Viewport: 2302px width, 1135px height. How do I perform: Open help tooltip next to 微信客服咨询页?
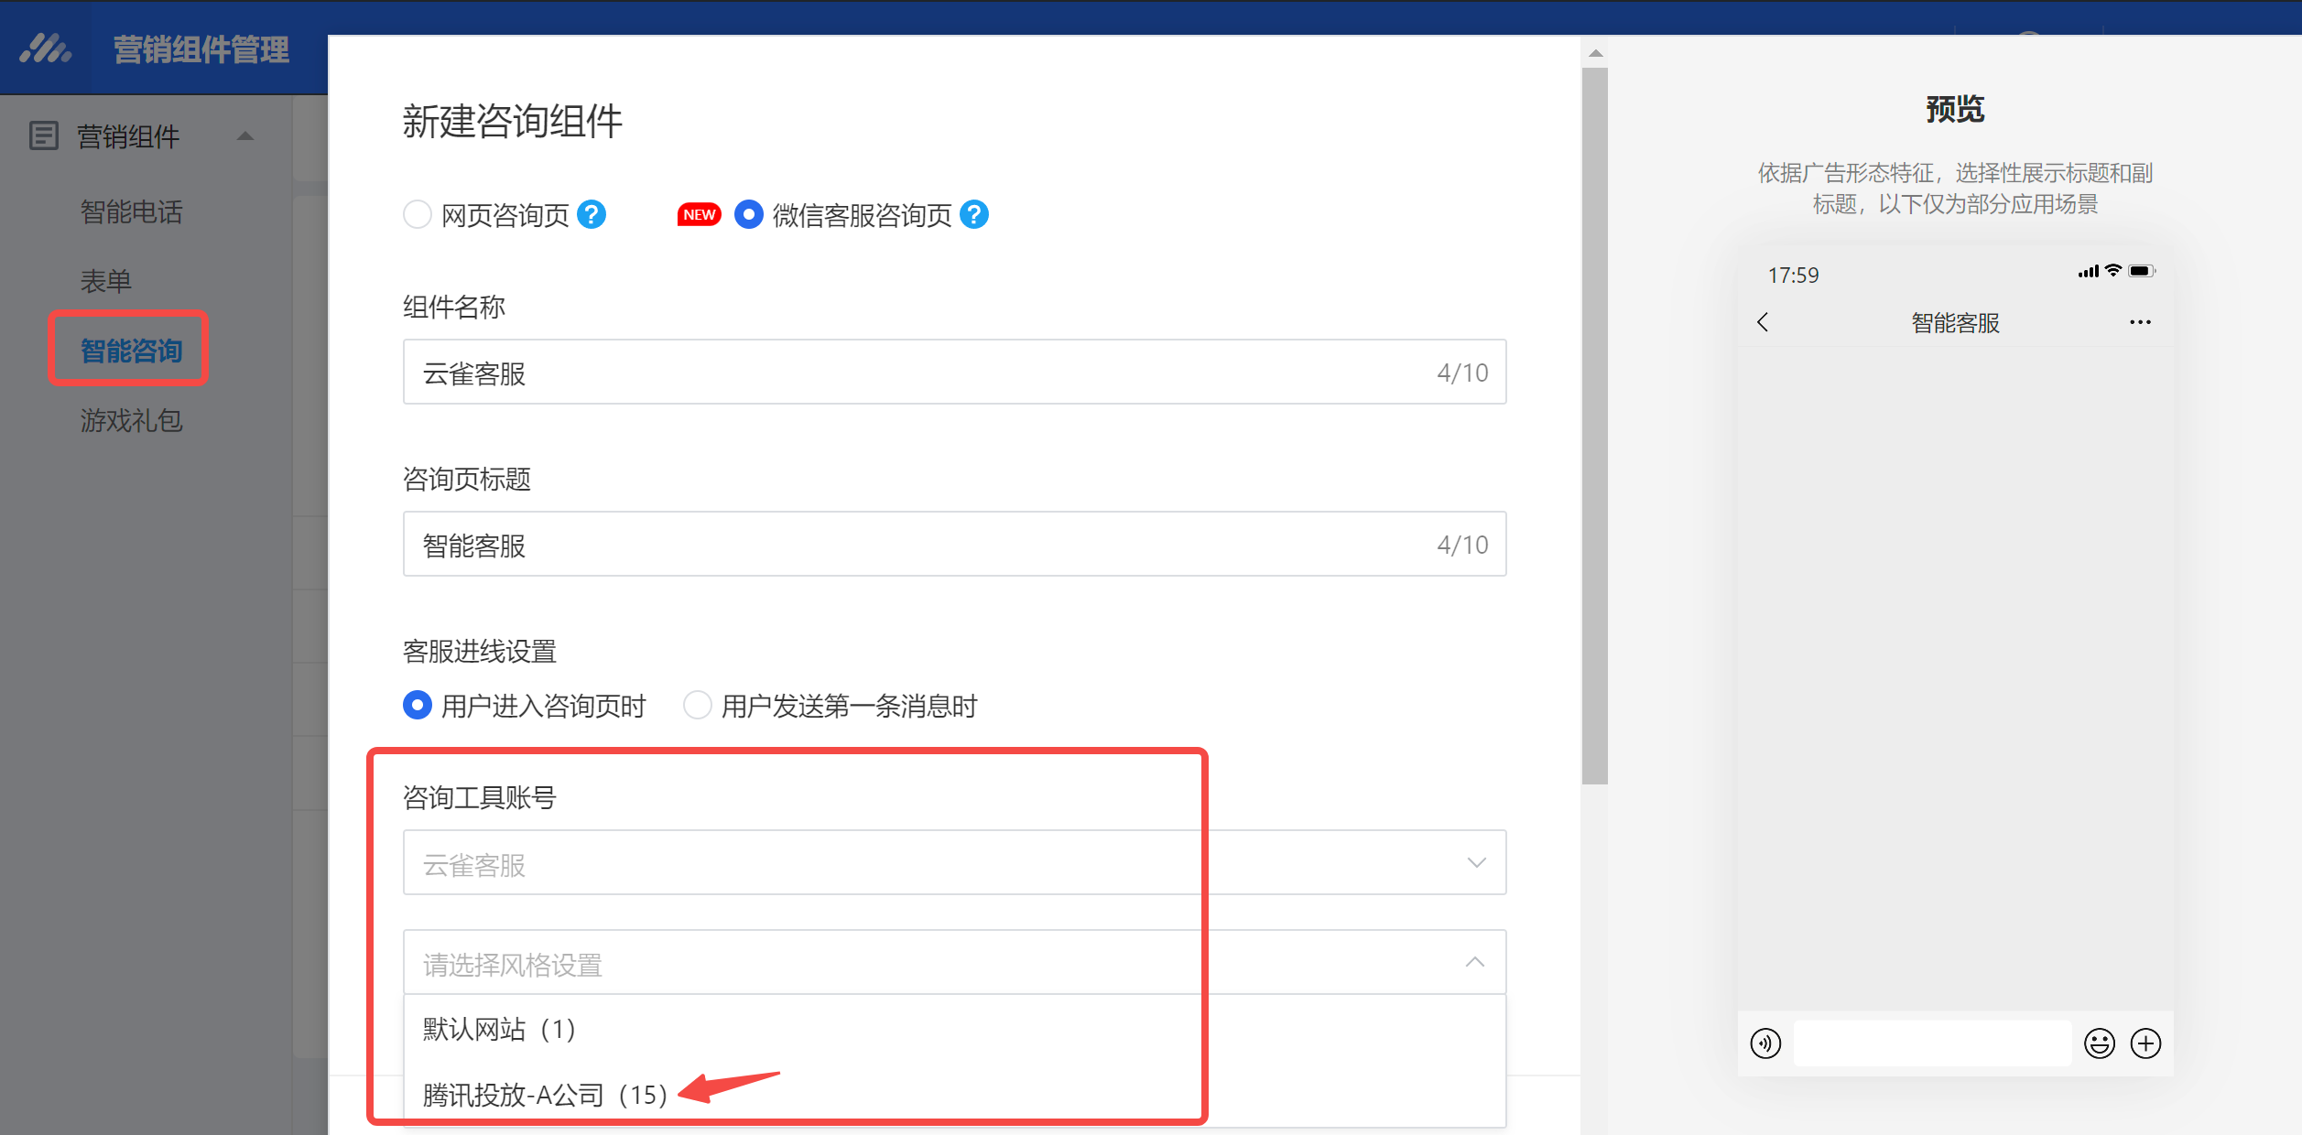click(975, 213)
